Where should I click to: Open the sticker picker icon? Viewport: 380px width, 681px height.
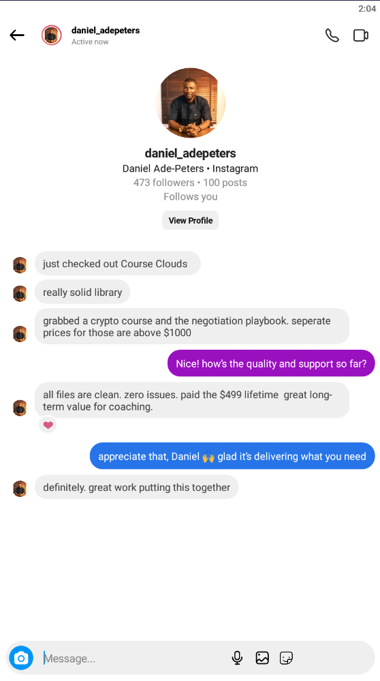click(x=286, y=658)
